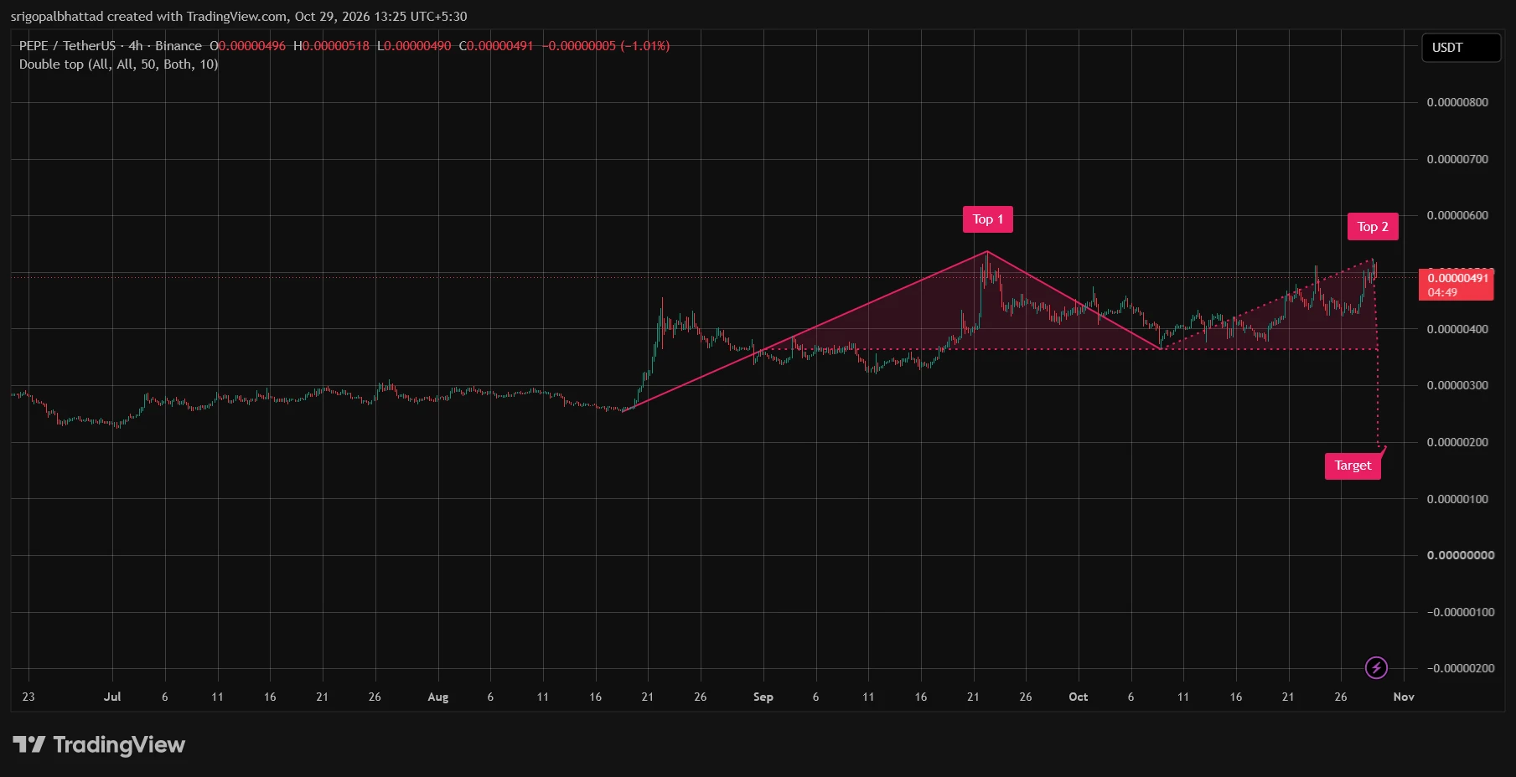Open the USDT currency selector

(x=1461, y=48)
